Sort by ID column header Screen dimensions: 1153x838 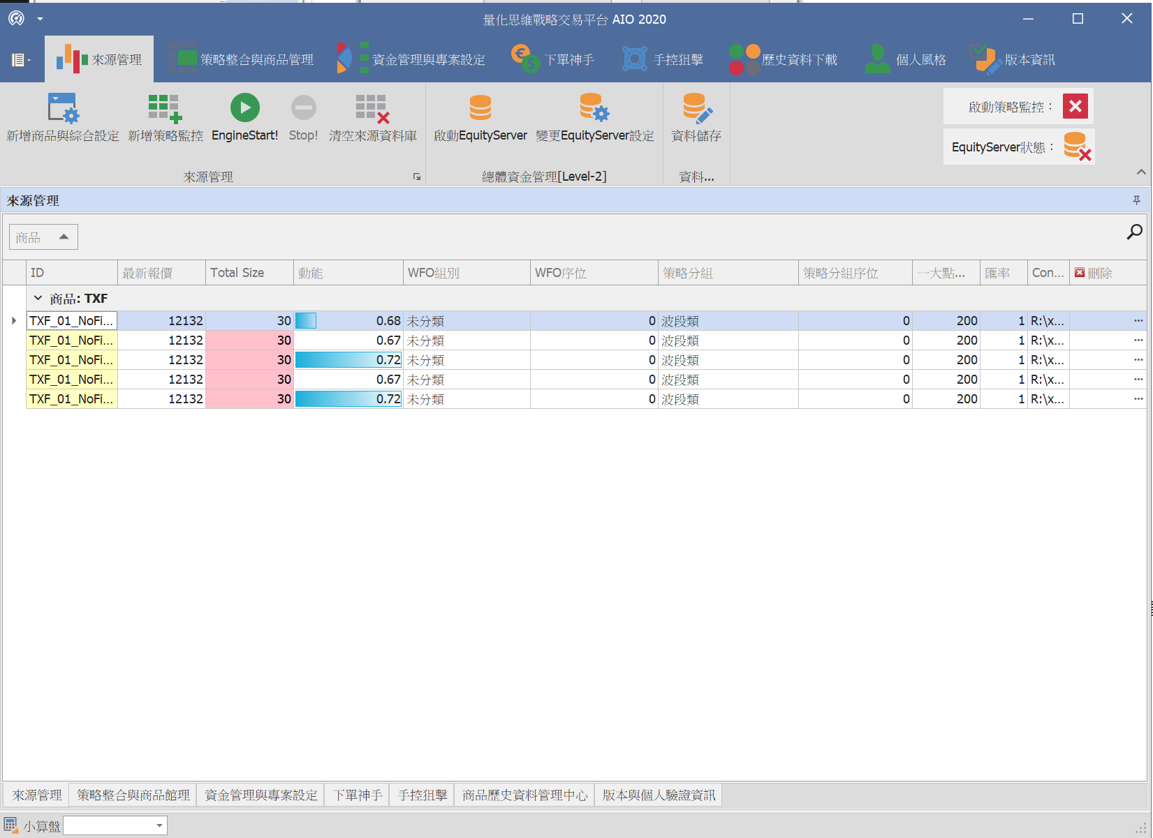[x=72, y=273]
